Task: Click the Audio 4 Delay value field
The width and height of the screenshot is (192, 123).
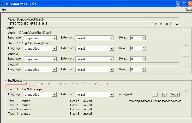Action: (x=136, y=69)
